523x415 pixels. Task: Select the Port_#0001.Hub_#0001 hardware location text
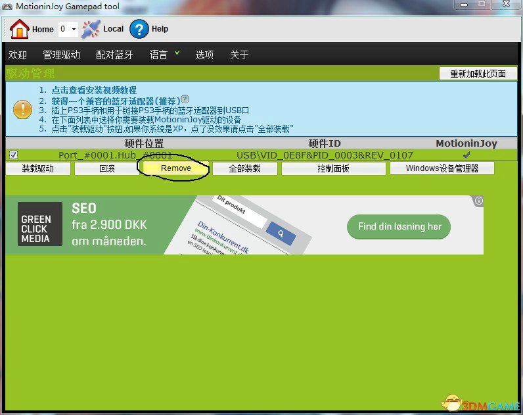pyautogui.click(x=116, y=155)
